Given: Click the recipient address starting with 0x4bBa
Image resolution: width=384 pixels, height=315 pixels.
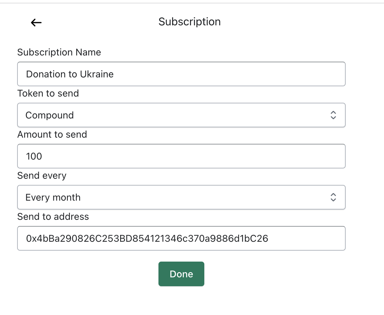Looking at the screenshot, I should pyautogui.click(x=146, y=238).
